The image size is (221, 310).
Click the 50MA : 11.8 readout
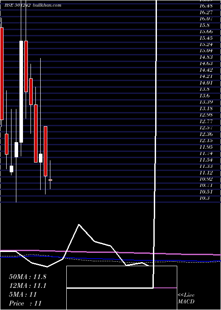27,277
